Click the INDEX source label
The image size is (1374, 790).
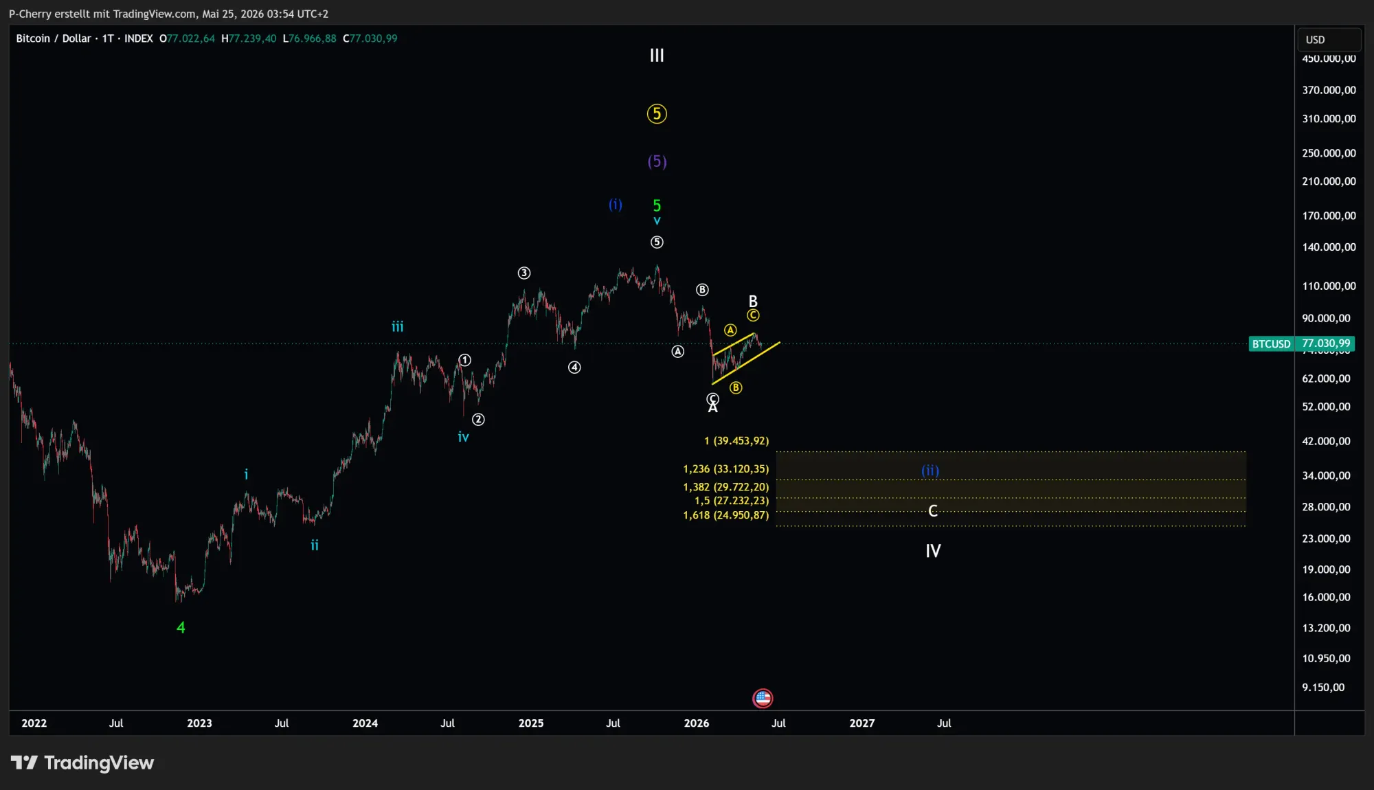click(138, 38)
